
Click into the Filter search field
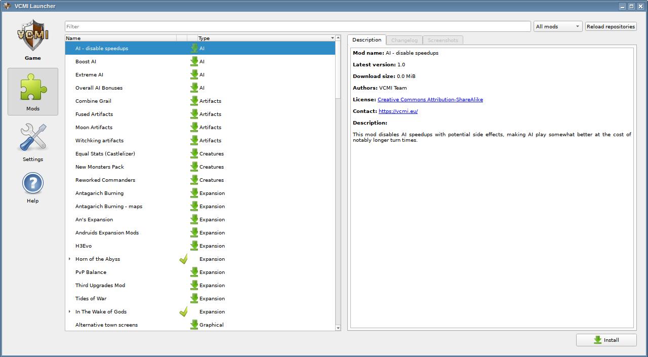coord(298,26)
